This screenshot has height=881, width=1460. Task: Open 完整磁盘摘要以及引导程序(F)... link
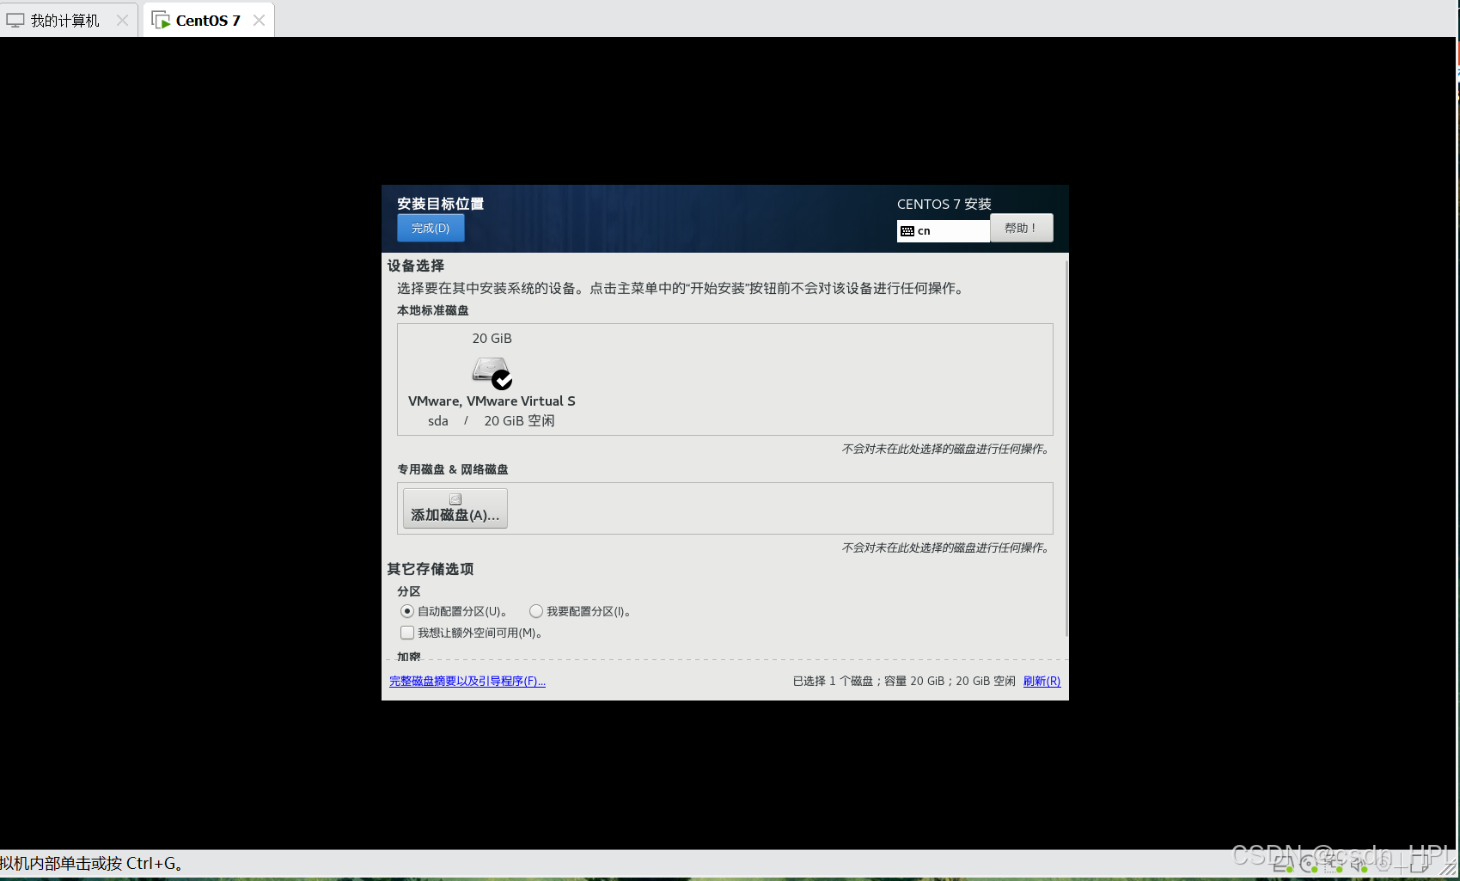(x=467, y=681)
